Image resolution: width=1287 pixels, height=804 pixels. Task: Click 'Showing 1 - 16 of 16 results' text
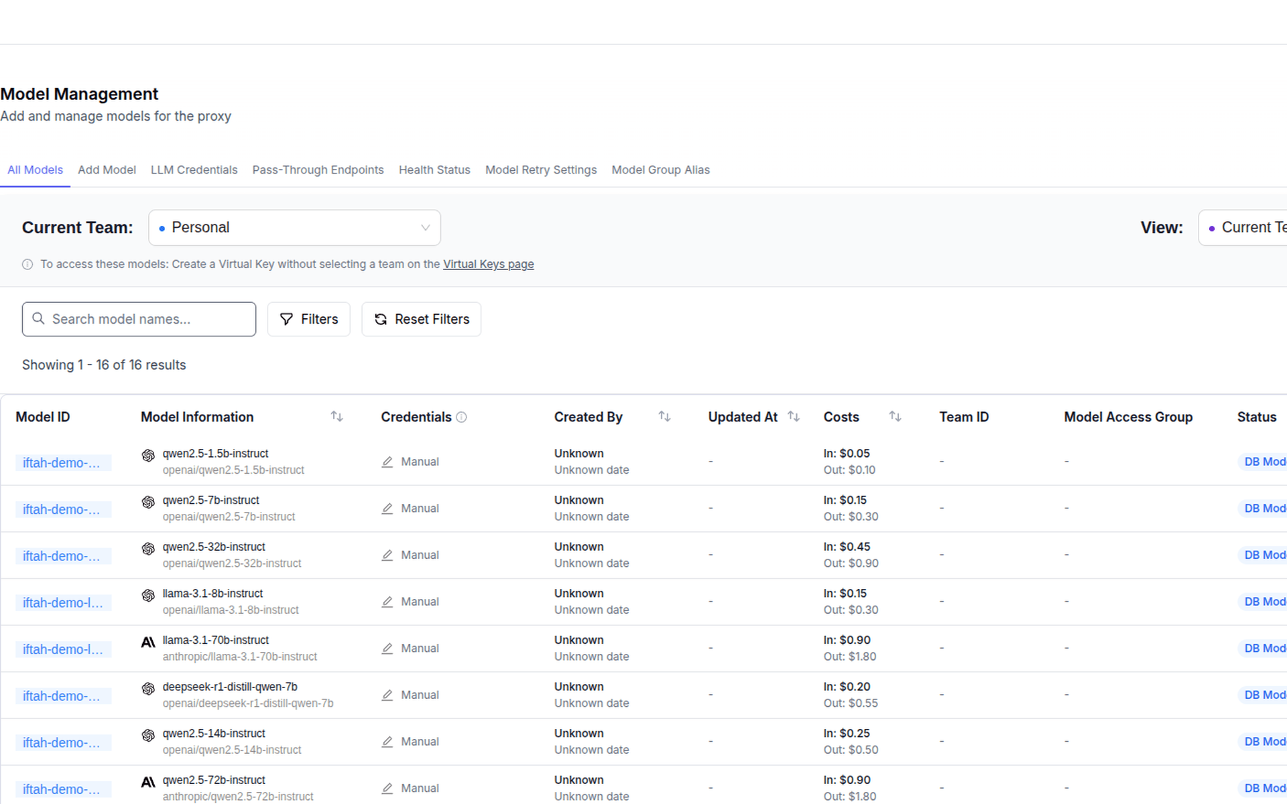[x=104, y=365]
